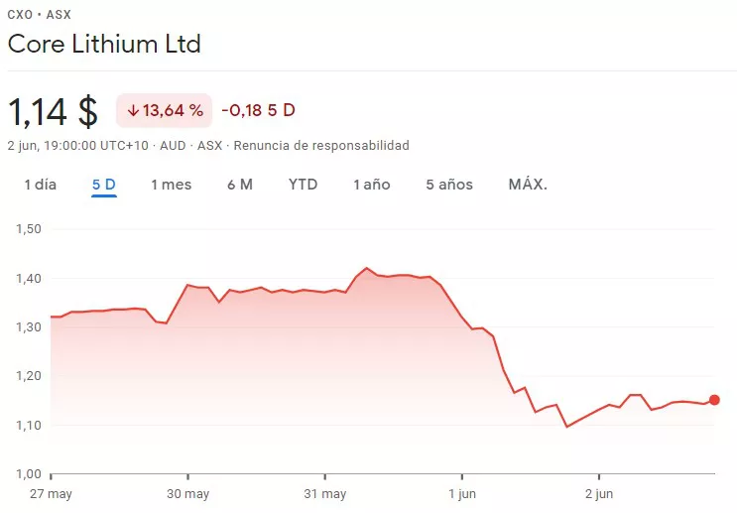Select the YTD range tab
Screen dimensions: 737x513
tap(303, 185)
